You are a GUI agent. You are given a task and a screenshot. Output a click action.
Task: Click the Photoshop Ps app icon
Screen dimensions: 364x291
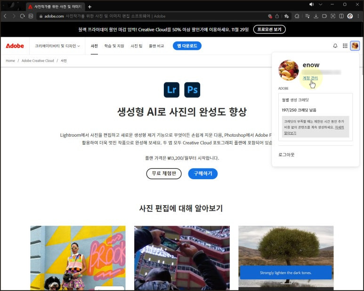192,90
